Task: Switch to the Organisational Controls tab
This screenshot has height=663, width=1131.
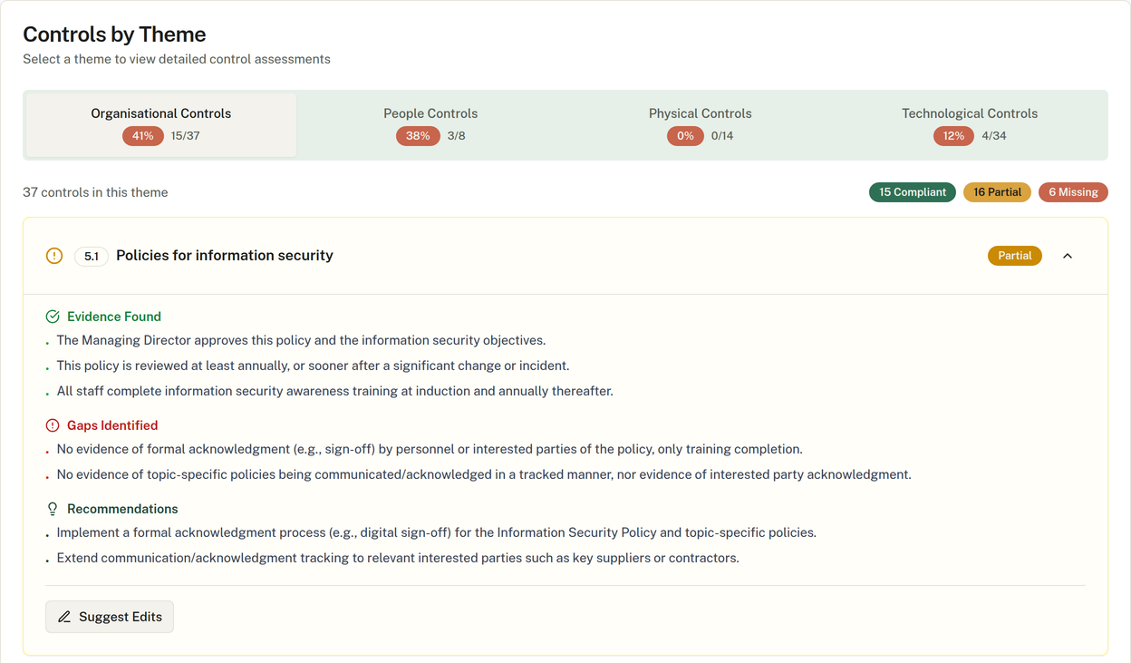Action: click(x=161, y=125)
